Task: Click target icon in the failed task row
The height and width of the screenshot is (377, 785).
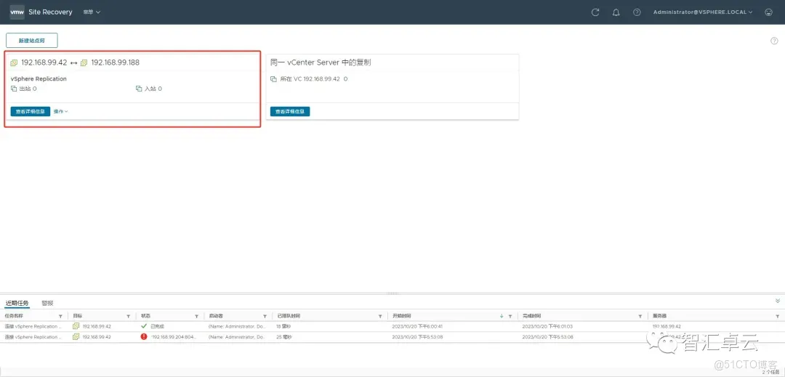Action: [76, 336]
